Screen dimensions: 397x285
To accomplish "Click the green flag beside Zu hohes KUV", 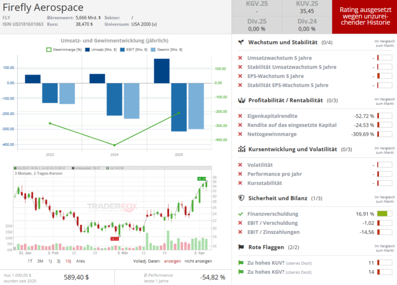I will 240,263.
